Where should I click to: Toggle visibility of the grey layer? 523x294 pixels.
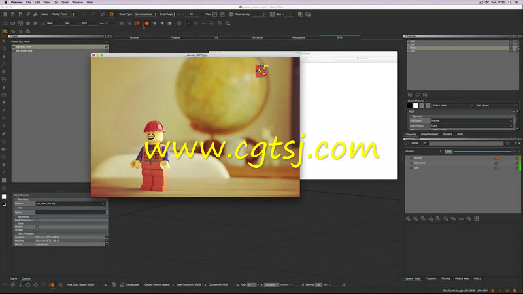coord(411,168)
